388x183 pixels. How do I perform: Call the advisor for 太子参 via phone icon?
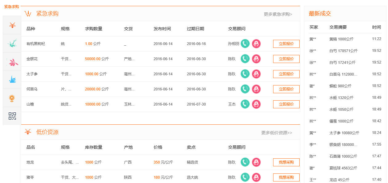[245, 74]
